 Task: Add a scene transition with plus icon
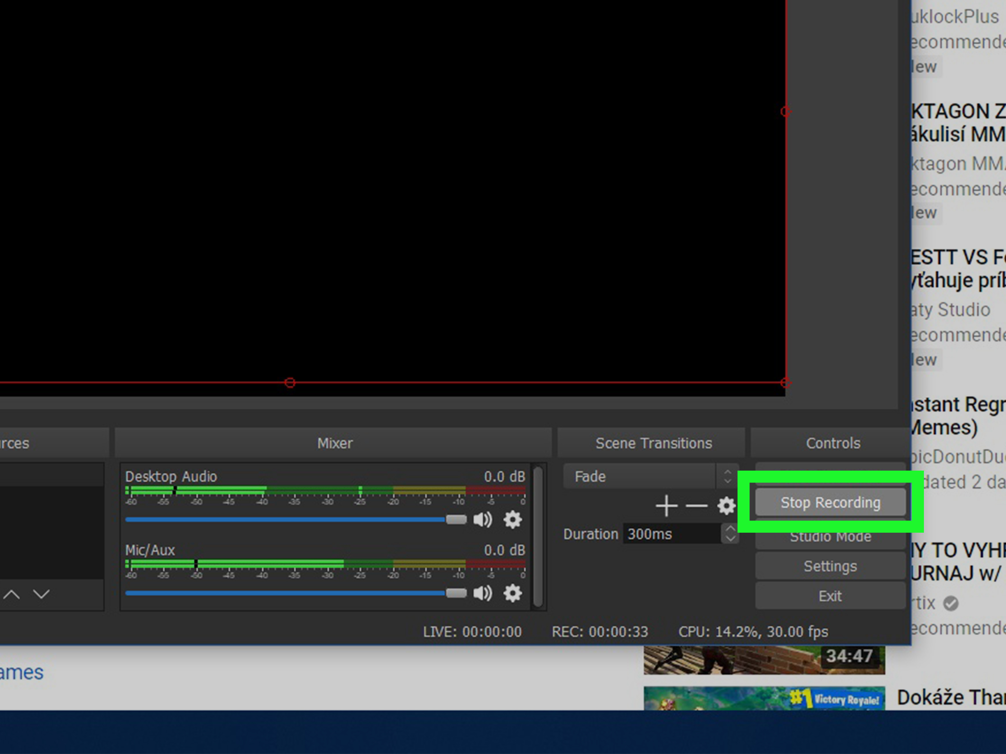[667, 505]
